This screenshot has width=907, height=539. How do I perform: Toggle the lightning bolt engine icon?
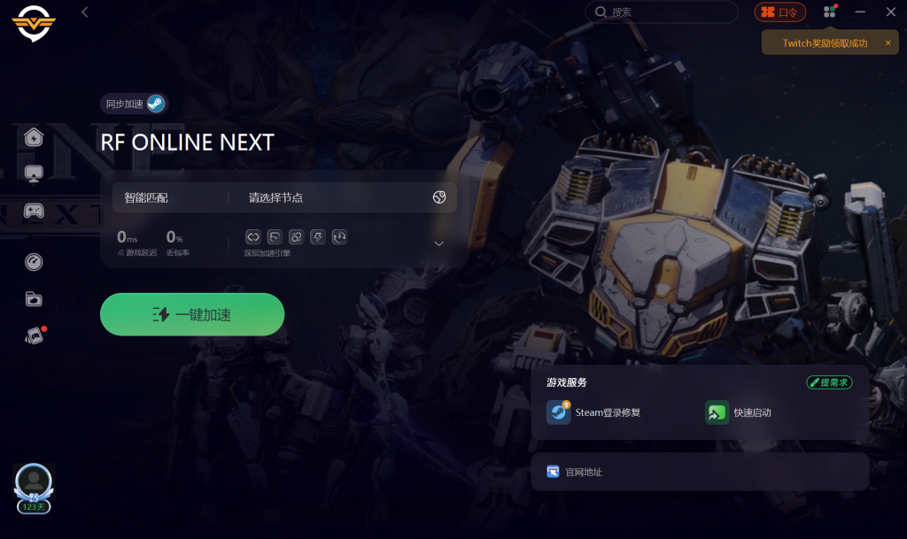(x=318, y=237)
